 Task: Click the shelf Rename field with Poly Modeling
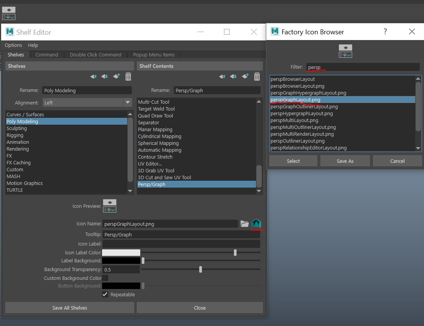point(87,90)
